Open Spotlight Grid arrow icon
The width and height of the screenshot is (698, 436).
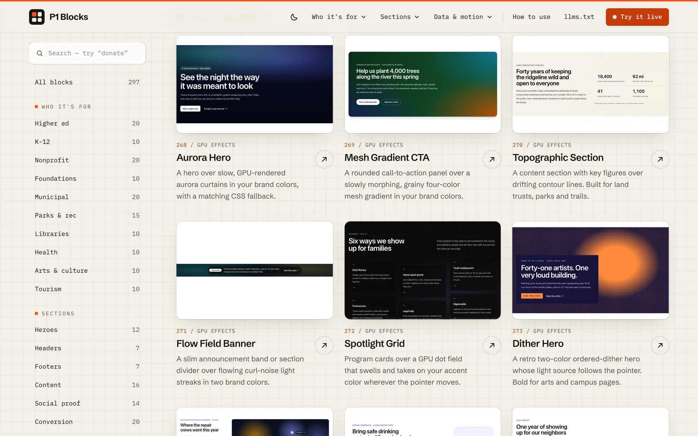492,345
